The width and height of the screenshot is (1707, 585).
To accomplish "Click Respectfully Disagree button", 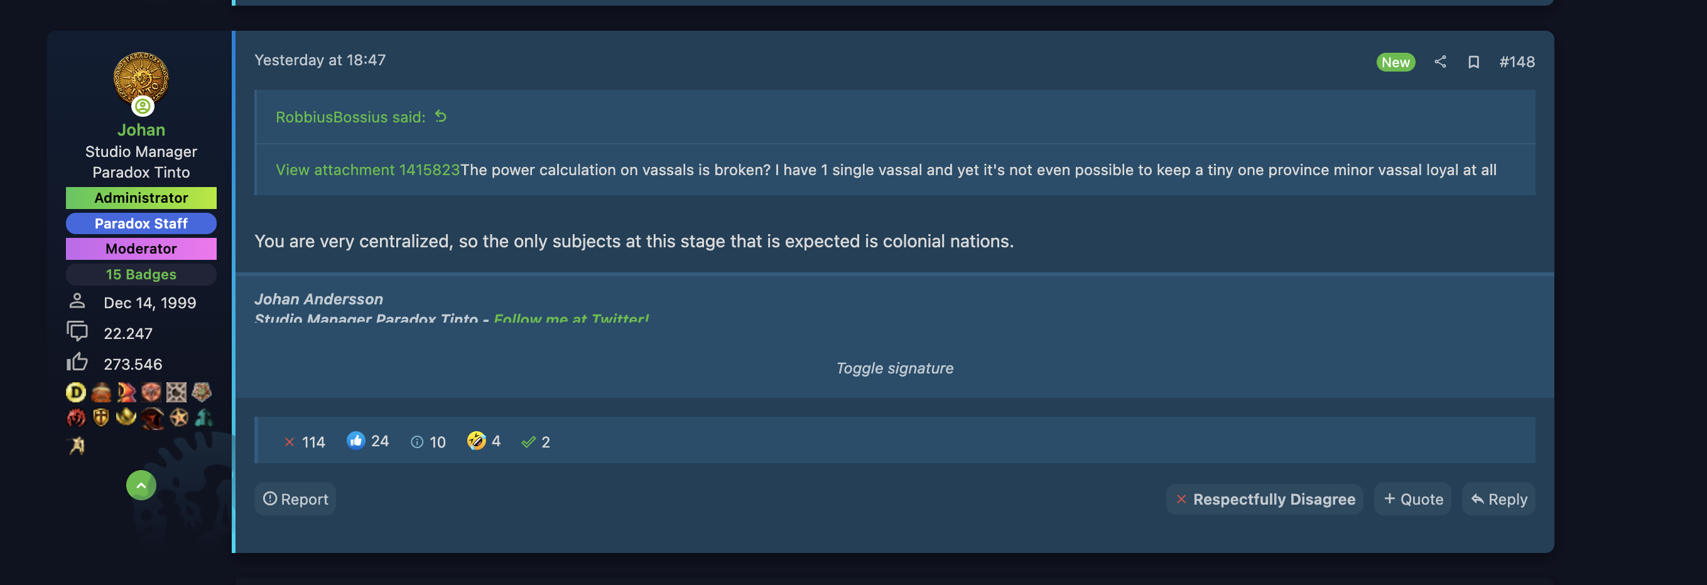I will coord(1264,499).
